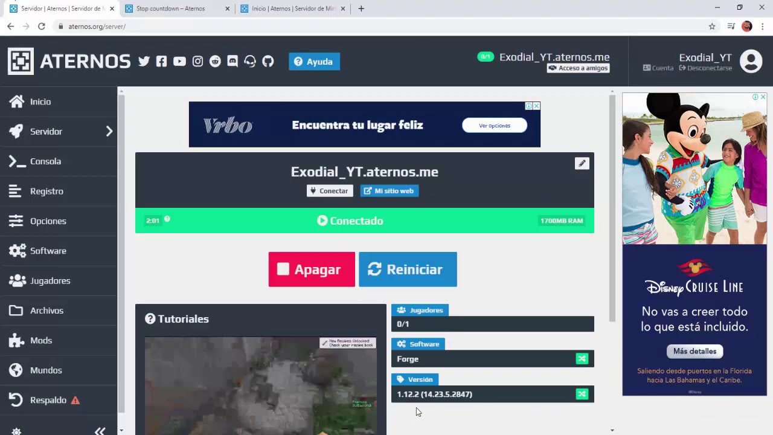Screen dimensions: 773x435
Task: Reload the page in browser
Action: (42, 27)
